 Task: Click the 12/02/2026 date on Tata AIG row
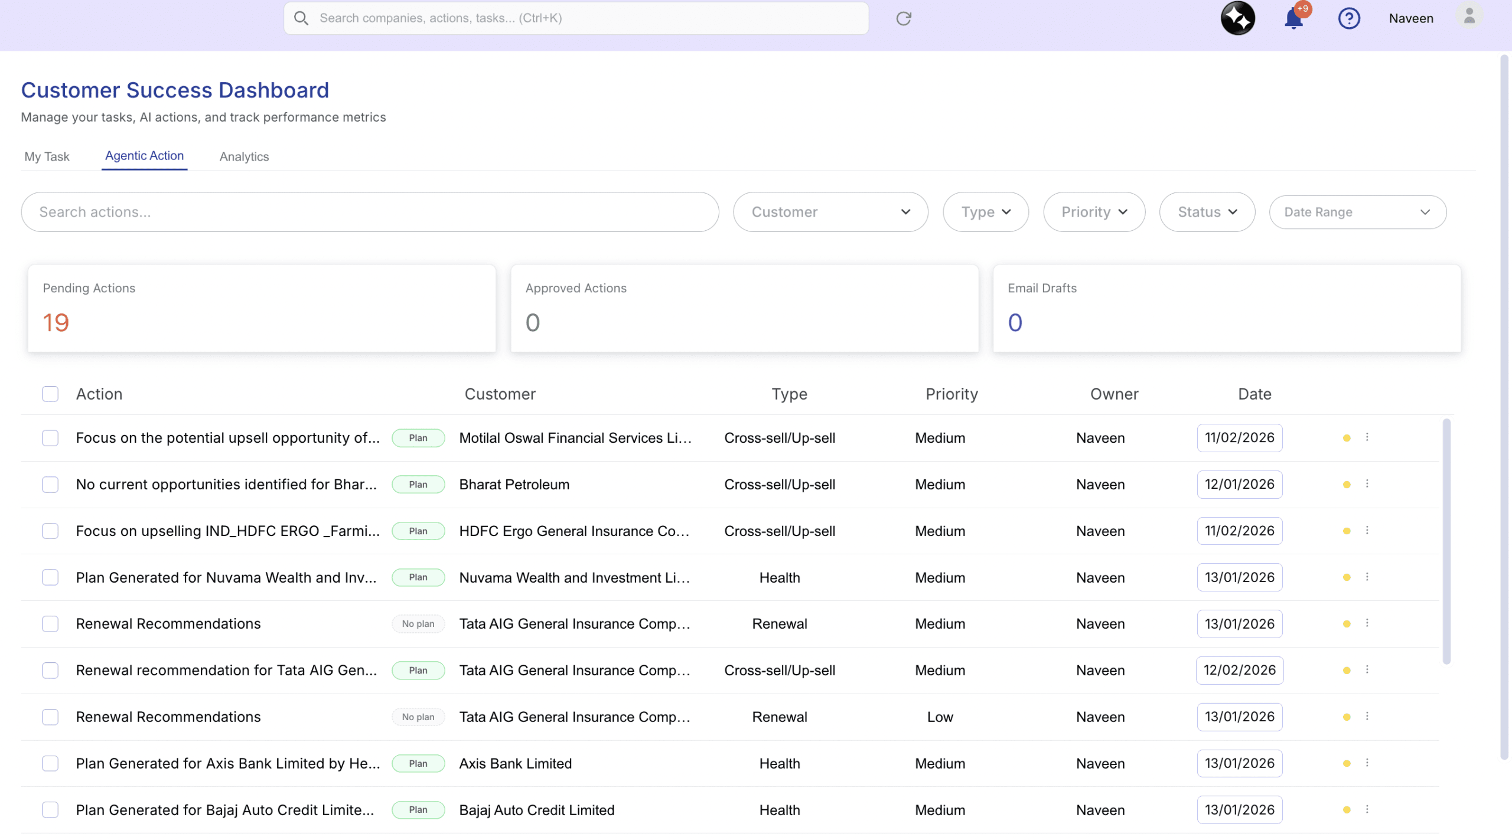tap(1239, 670)
